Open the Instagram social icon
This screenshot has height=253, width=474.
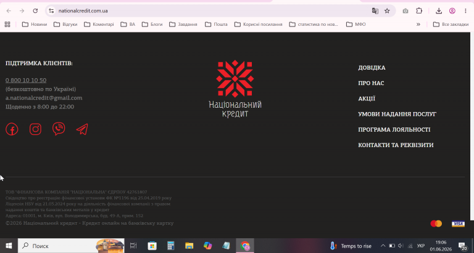coord(35,129)
